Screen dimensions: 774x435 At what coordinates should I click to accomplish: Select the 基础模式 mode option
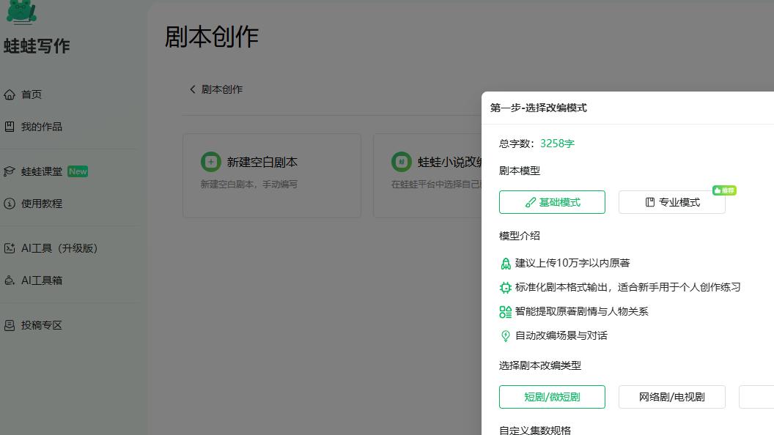click(x=552, y=202)
